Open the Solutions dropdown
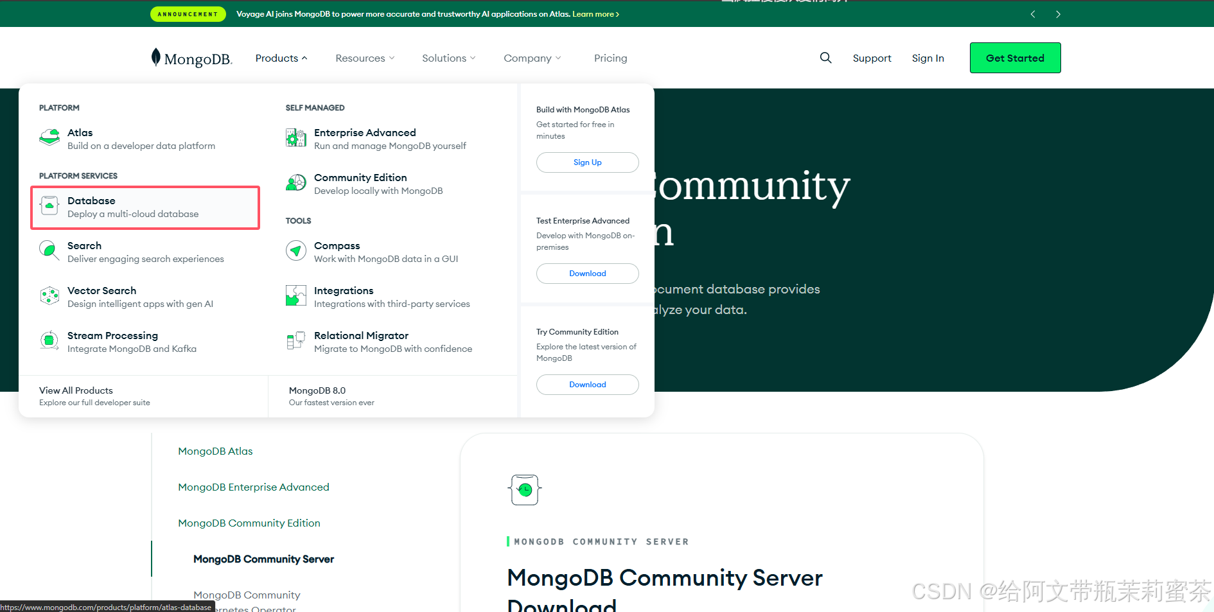1214x612 pixels. click(x=448, y=58)
